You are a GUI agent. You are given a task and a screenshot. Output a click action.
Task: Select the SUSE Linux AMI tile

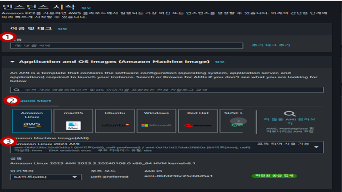click(231, 121)
